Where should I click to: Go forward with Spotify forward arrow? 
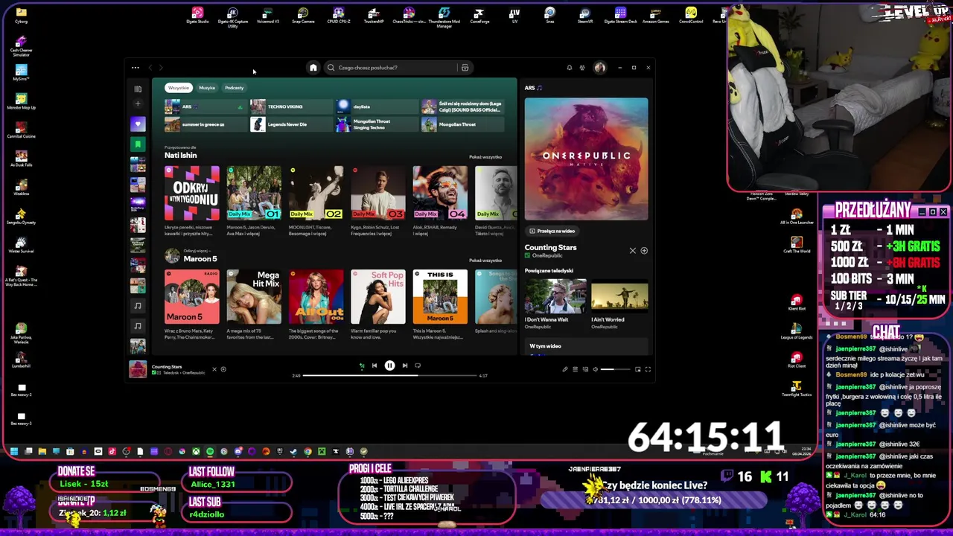161,68
